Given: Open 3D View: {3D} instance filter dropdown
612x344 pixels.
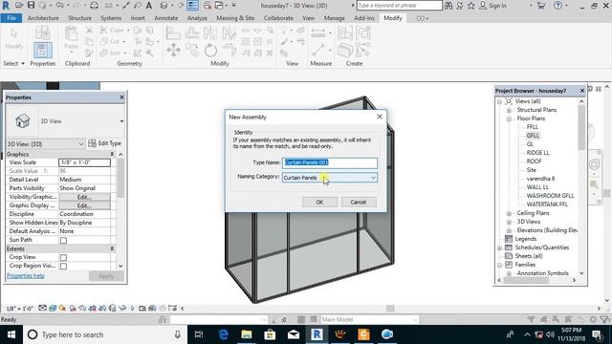Looking at the screenshot, I should (x=45, y=144).
